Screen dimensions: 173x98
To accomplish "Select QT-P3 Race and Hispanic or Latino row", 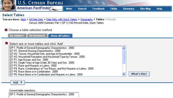I will pyautogui.click(x=66, y=66).
